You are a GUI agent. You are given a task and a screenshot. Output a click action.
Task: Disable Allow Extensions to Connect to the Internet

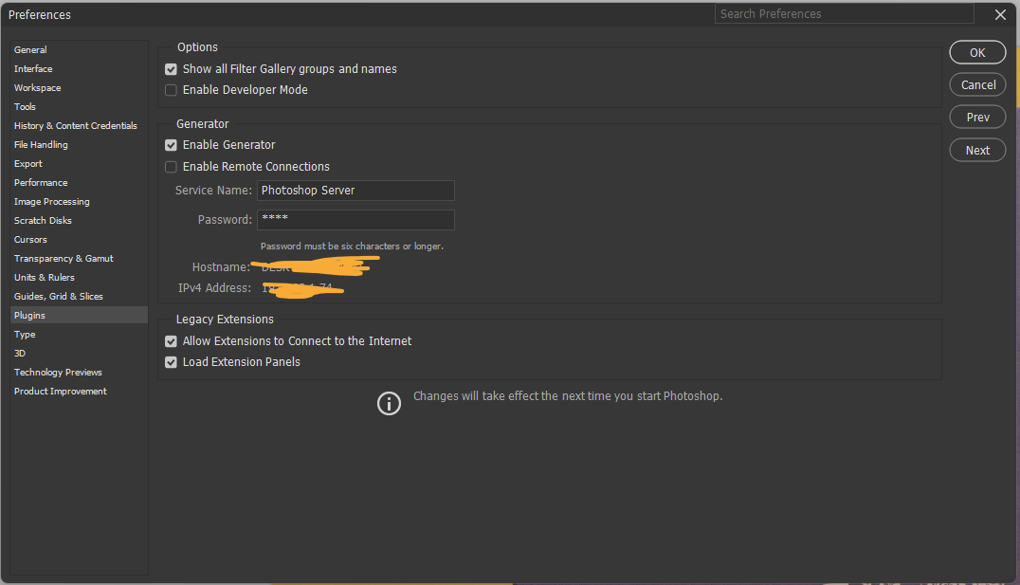[x=171, y=340]
